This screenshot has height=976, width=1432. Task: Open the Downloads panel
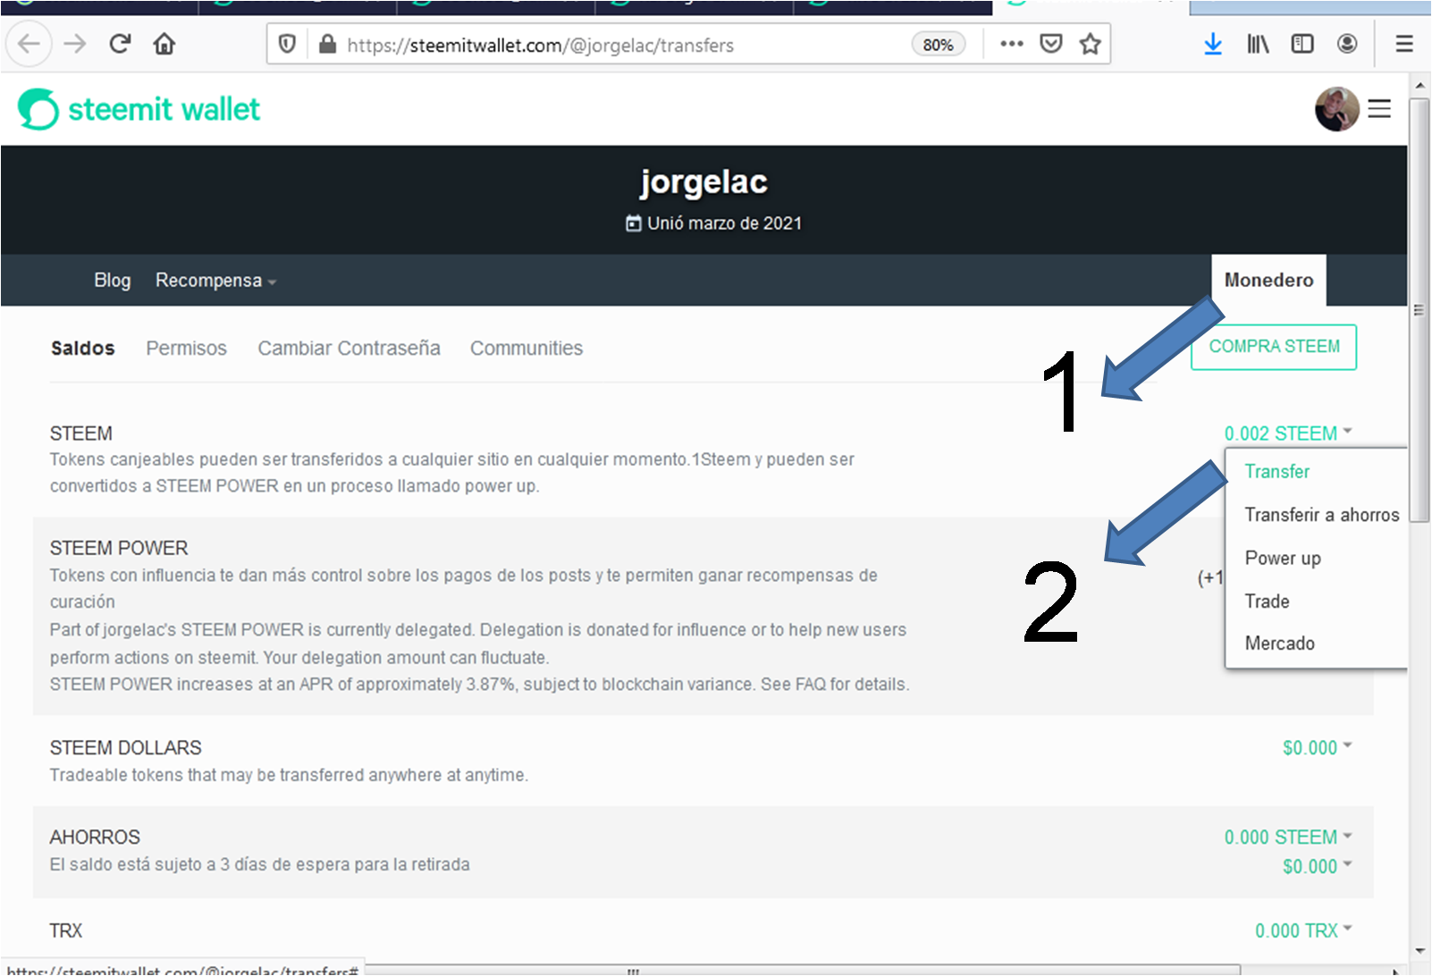point(1213,44)
